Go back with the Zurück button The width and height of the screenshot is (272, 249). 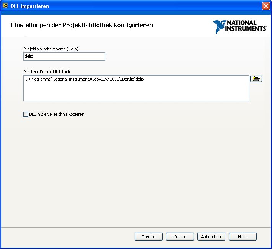(148, 237)
